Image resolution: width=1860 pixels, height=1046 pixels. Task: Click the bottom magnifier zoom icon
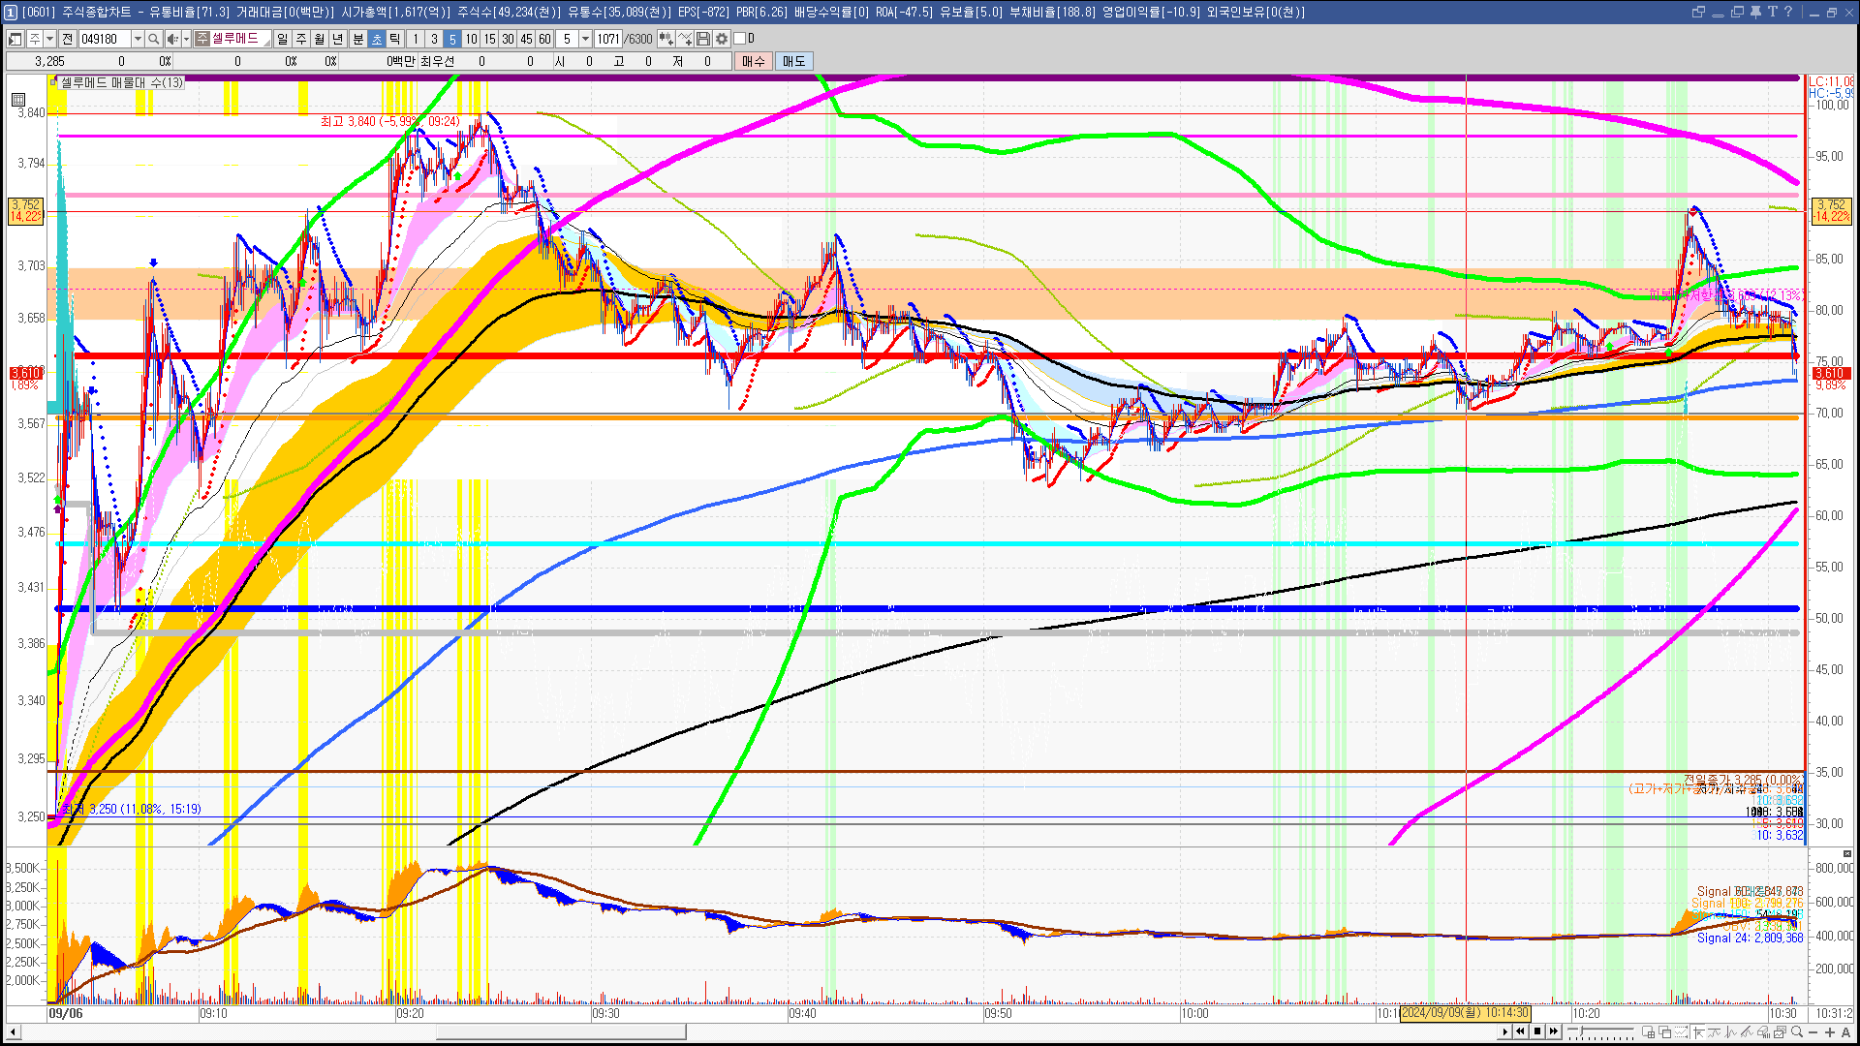1797,1032
